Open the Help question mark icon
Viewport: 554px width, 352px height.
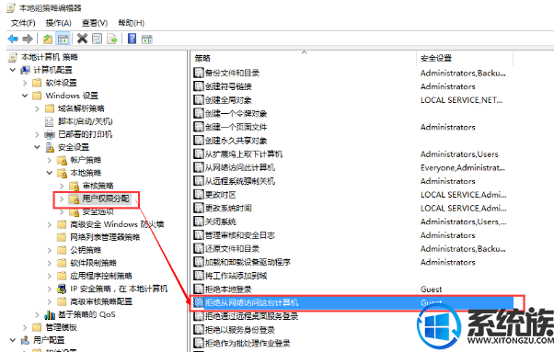(133, 39)
